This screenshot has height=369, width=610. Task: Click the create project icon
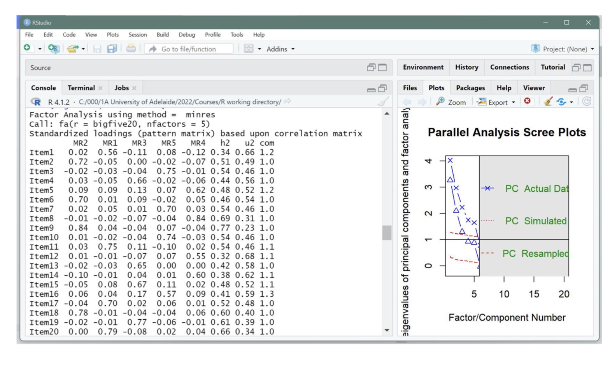(53, 49)
